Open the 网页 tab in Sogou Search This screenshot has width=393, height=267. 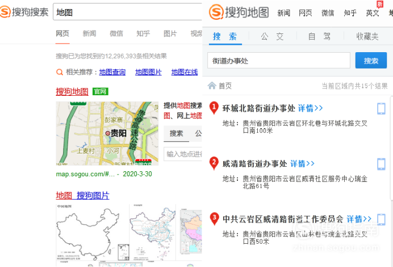click(x=62, y=33)
